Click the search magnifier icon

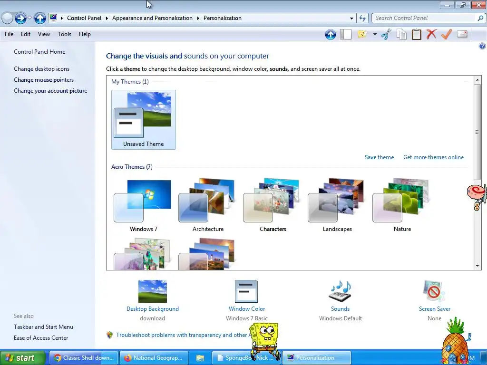tap(480, 18)
